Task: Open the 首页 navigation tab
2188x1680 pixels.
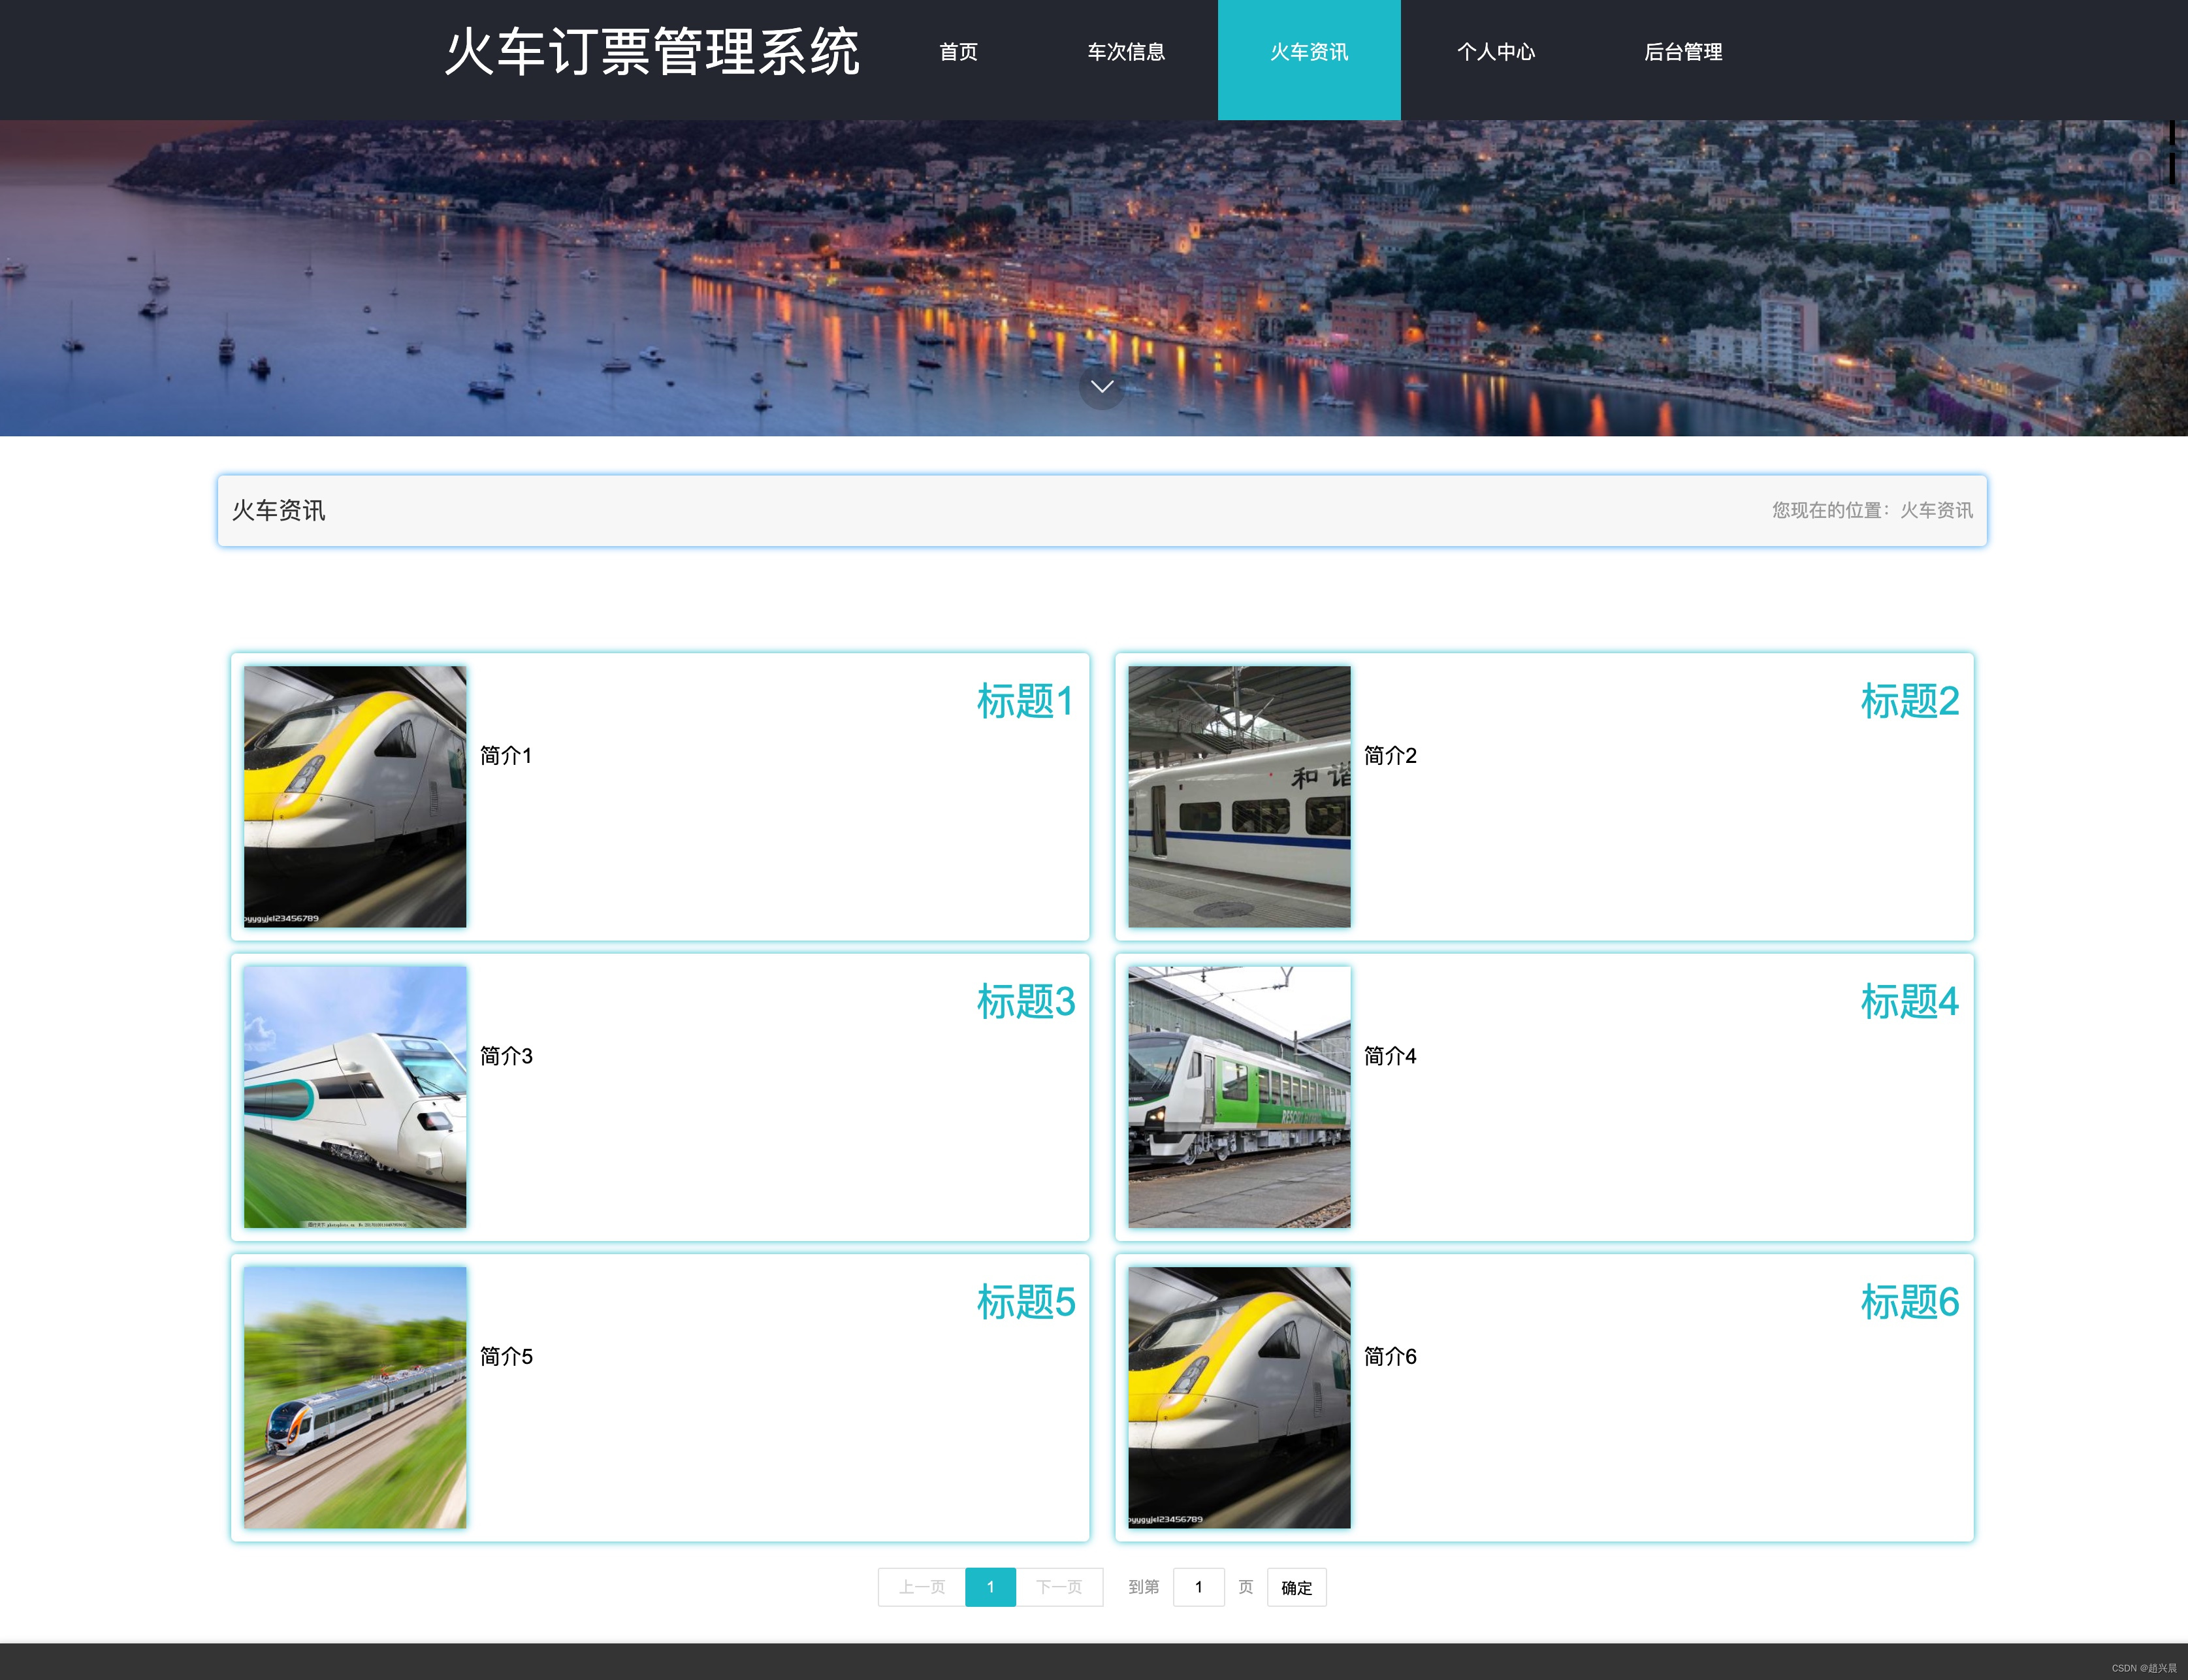Action: pos(958,52)
